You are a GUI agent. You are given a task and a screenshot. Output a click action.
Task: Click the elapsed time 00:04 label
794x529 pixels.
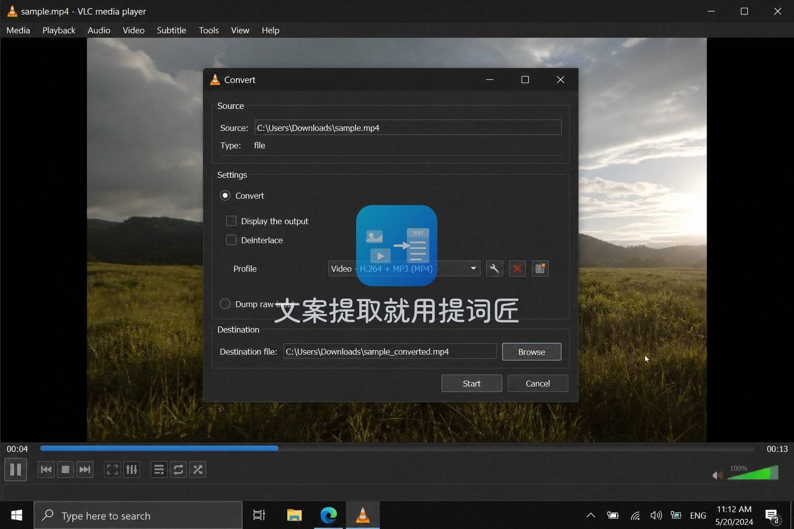(x=18, y=449)
